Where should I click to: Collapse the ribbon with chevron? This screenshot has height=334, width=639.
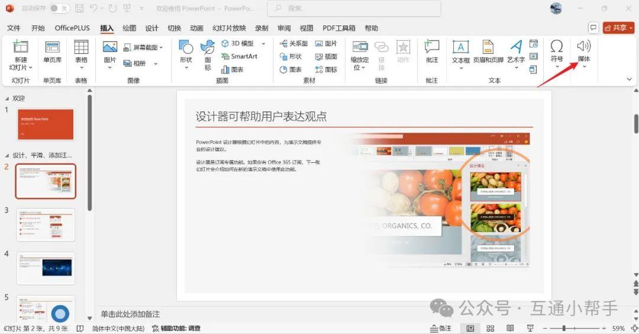629,79
